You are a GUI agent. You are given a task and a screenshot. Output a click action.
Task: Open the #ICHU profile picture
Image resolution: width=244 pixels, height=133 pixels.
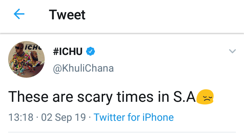[26, 59]
